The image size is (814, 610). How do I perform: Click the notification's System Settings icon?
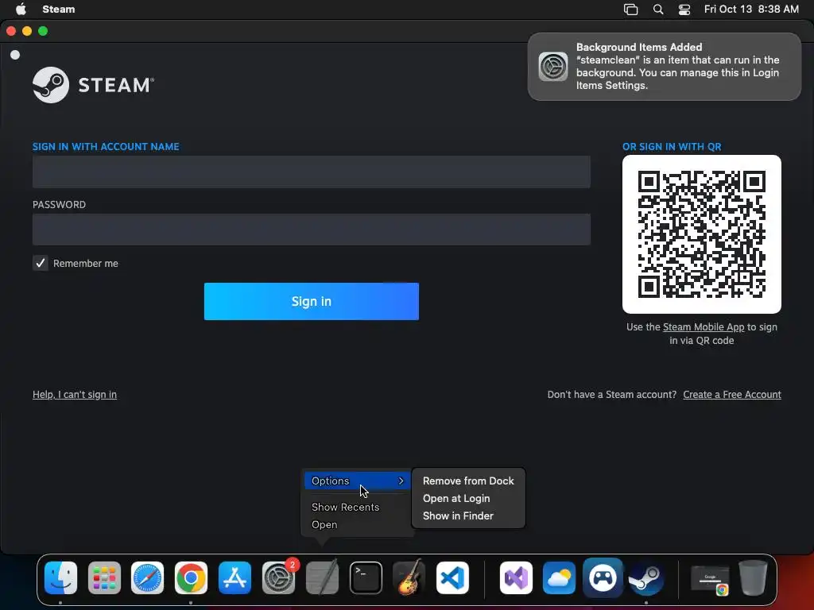pyautogui.click(x=553, y=67)
